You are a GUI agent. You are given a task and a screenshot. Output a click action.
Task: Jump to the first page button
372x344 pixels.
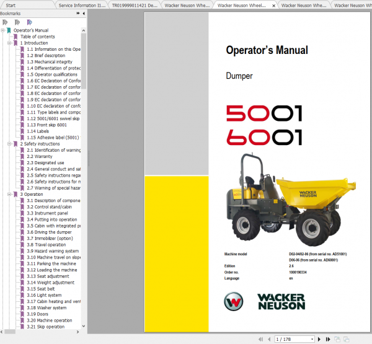click(259, 338)
